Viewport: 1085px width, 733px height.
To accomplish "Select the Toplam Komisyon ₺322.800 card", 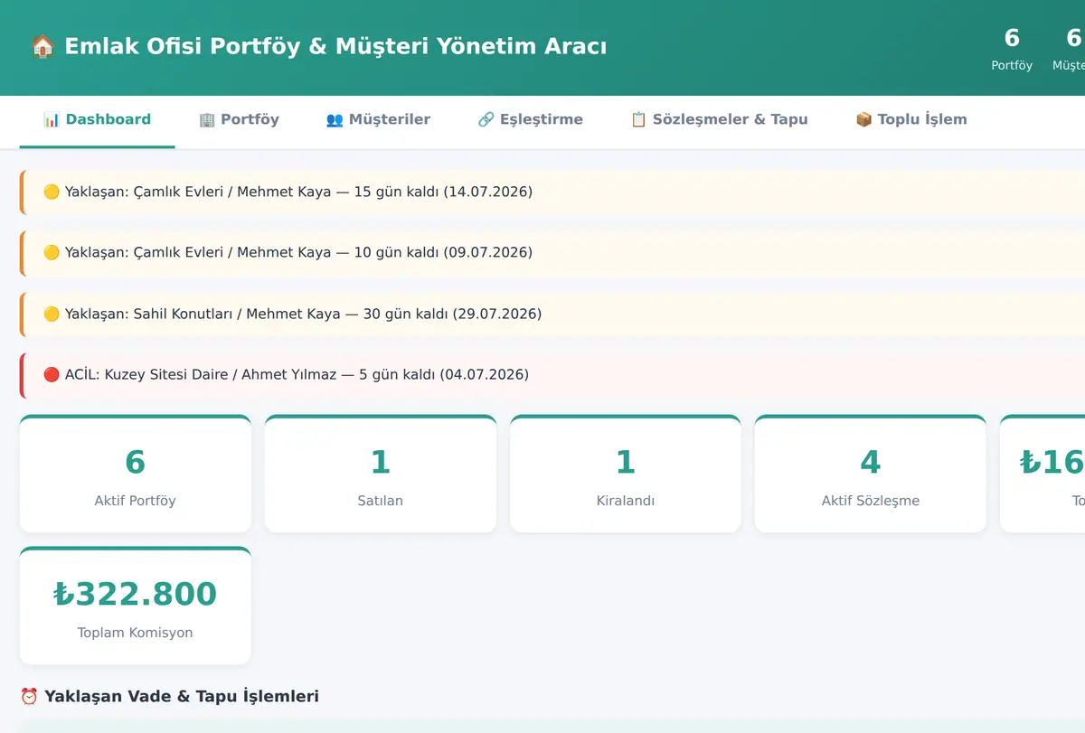I will point(135,606).
